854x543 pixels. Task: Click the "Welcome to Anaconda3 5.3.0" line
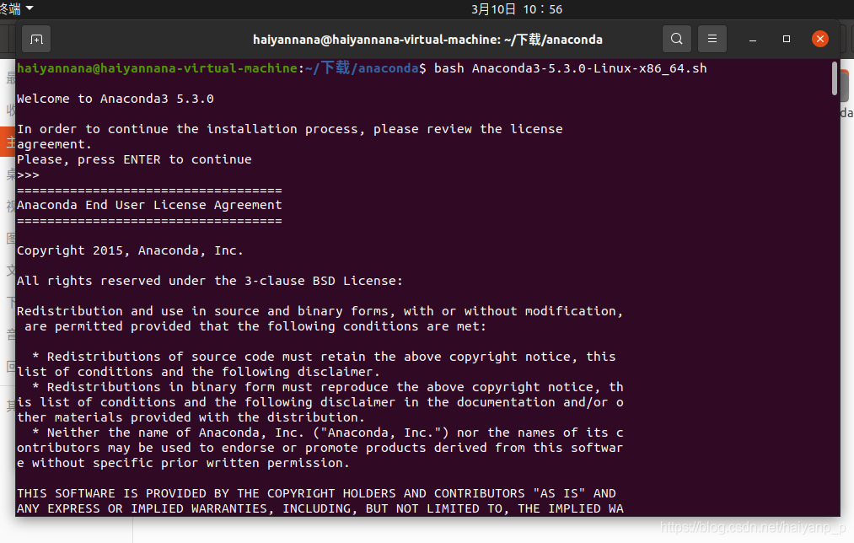[115, 99]
